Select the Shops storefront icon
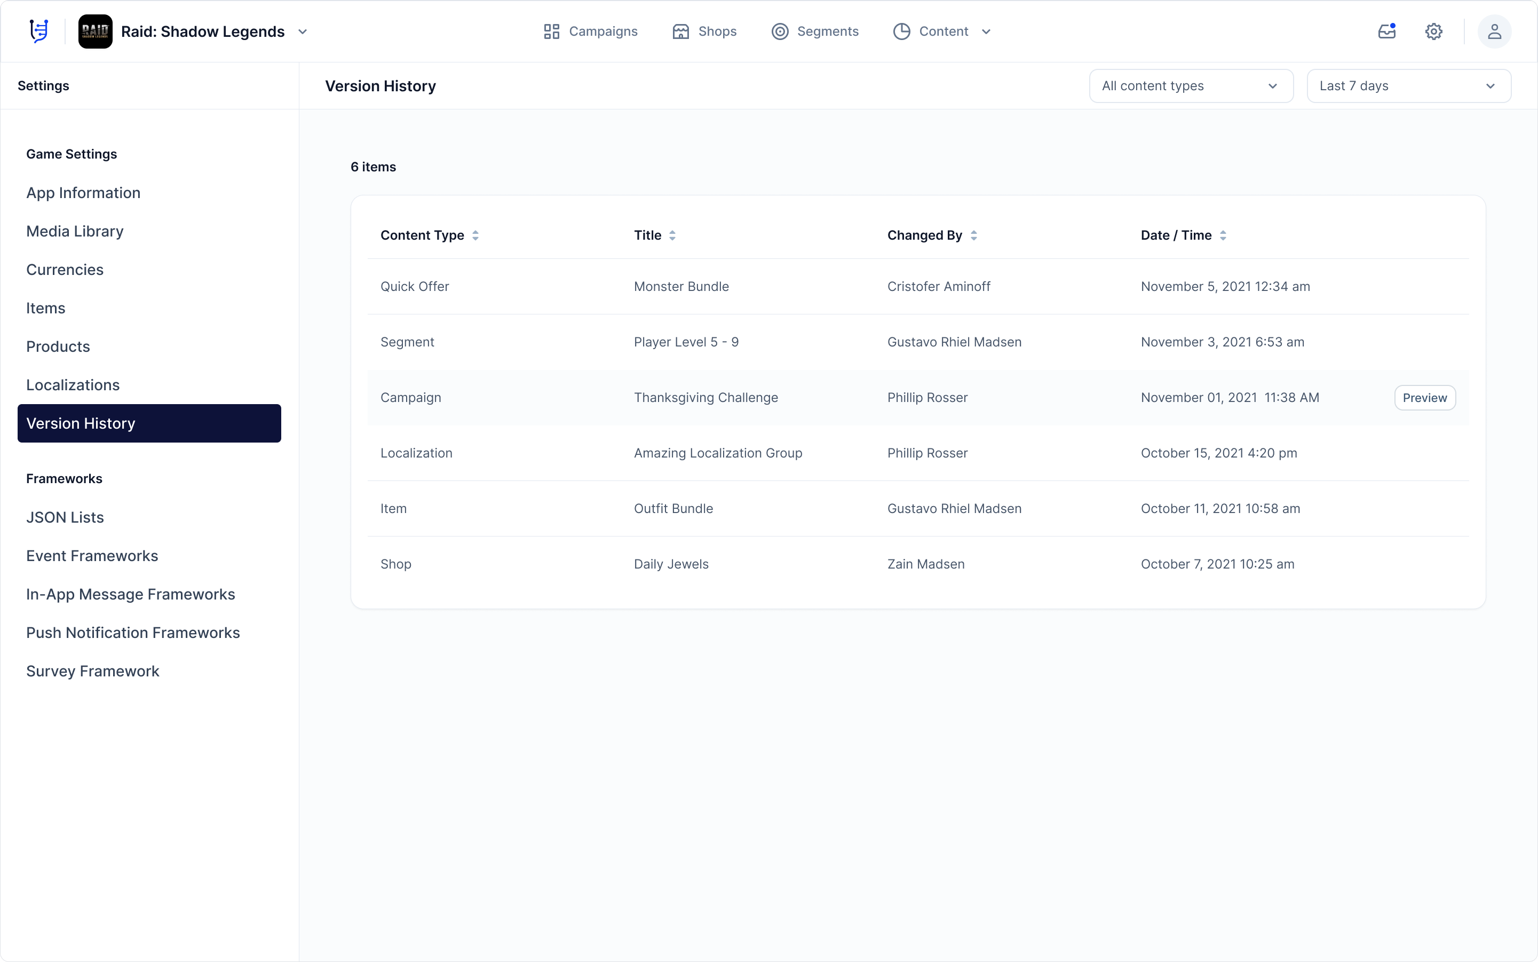 pyautogui.click(x=680, y=30)
